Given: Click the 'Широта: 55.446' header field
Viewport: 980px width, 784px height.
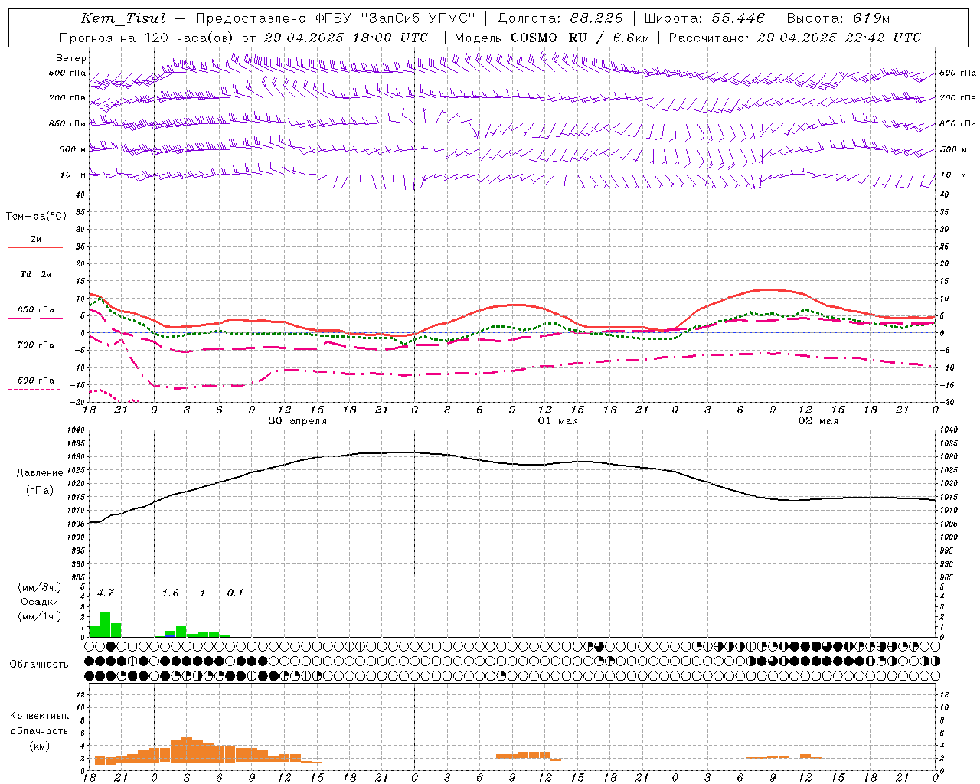Looking at the screenshot, I should coord(704,19).
